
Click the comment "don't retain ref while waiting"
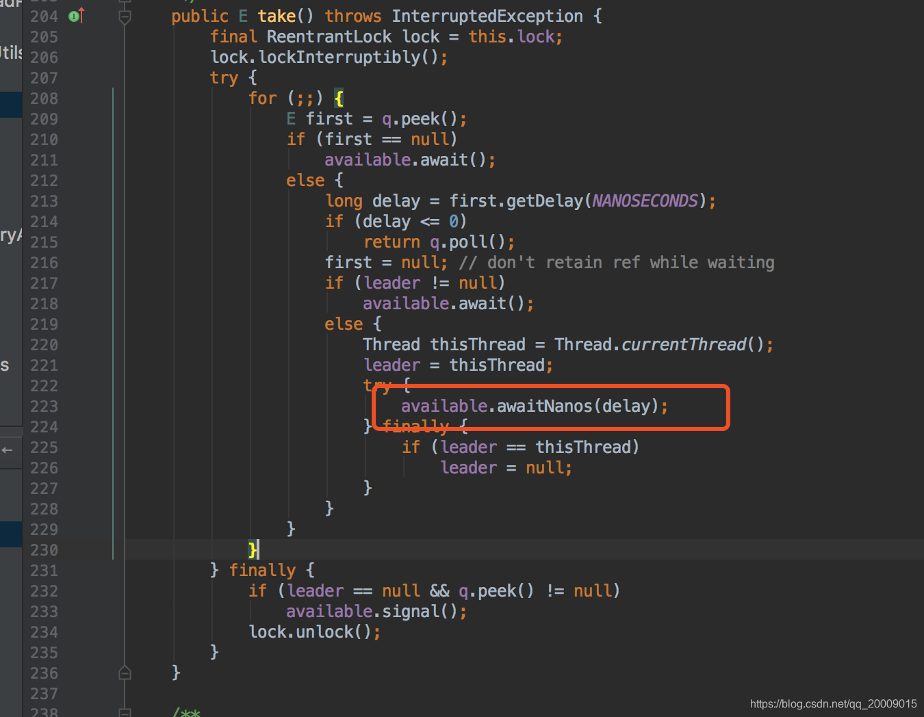617,262
